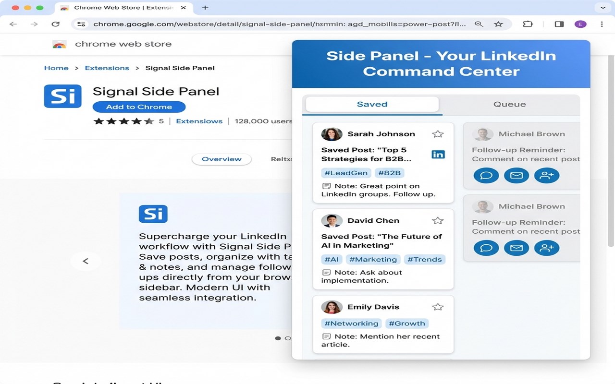This screenshot has width=615, height=384.
Task: Click the note icon beside "Great point on"
Action: pos(327,186)
